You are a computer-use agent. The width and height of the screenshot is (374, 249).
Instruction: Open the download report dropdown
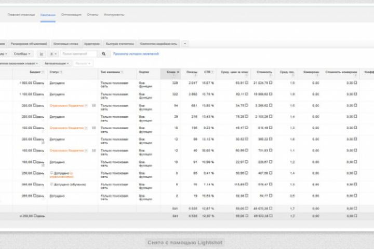(53, 54)
